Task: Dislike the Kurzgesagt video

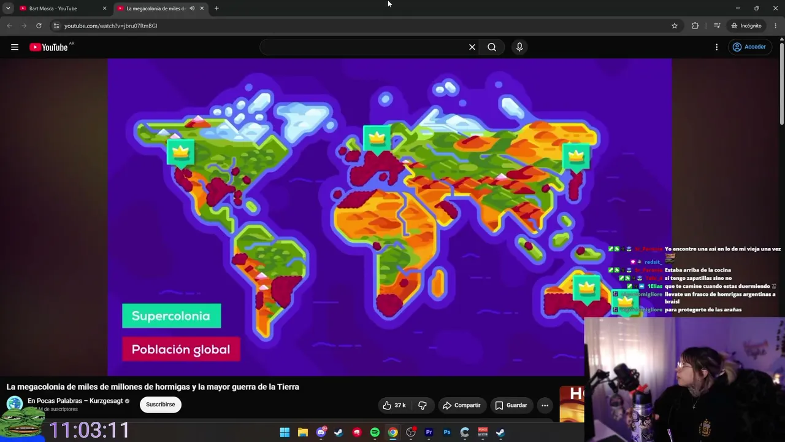Action: [x=423, y=405]
